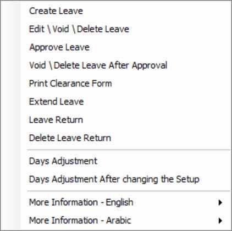Open Edit \ Void \ Delete Leave
The width and height of the screenshot is (232, 231).
(125, 29)
